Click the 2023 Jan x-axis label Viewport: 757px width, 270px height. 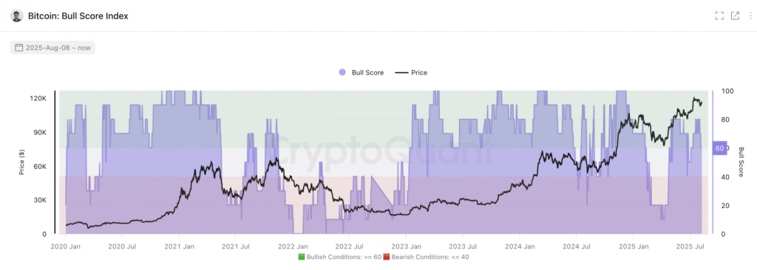(406, 247)
